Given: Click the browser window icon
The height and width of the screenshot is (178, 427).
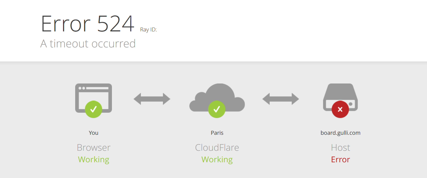Looking at the screenshot, I should (93, 98).
